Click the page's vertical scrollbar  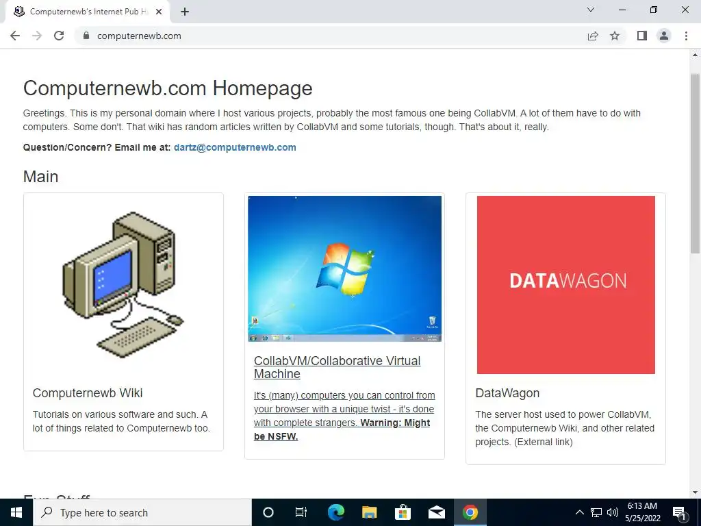(x=695, y=163)
